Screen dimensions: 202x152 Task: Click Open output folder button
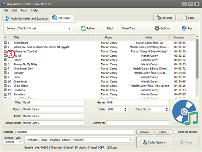[163, 132]
